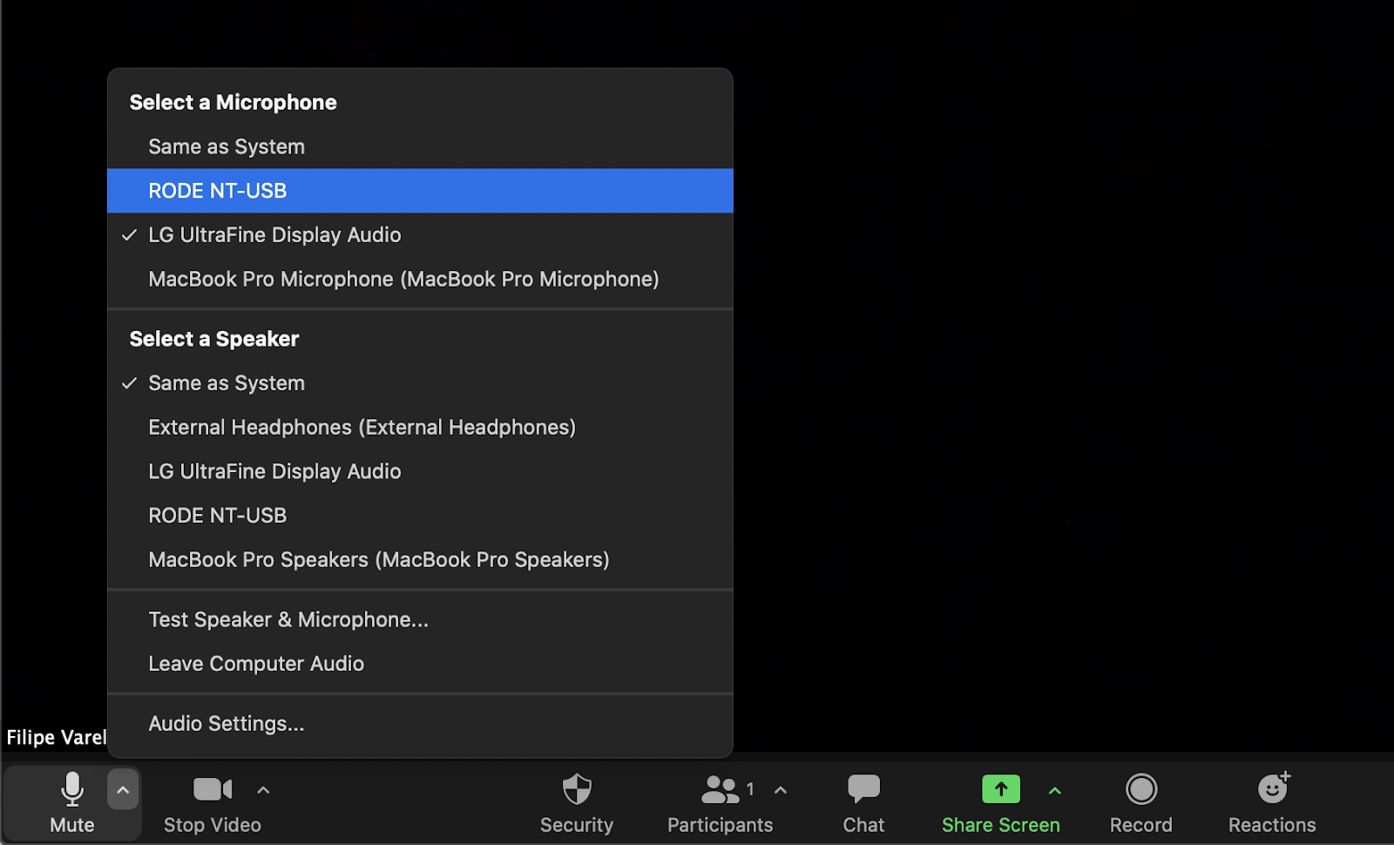
Task: Open the Chat bubble icon
Action: pos(863,790)
